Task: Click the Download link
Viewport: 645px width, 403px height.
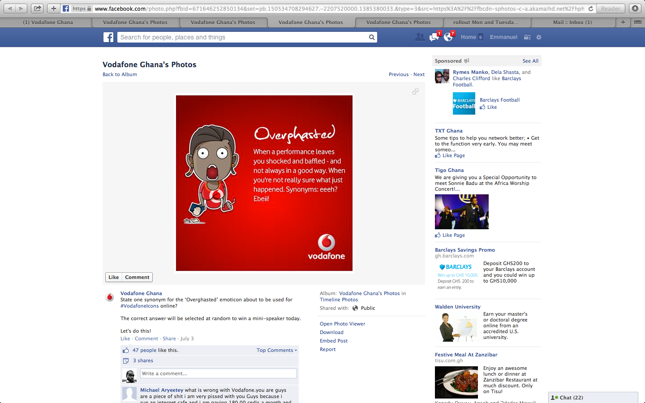Action: coord(331,332)
